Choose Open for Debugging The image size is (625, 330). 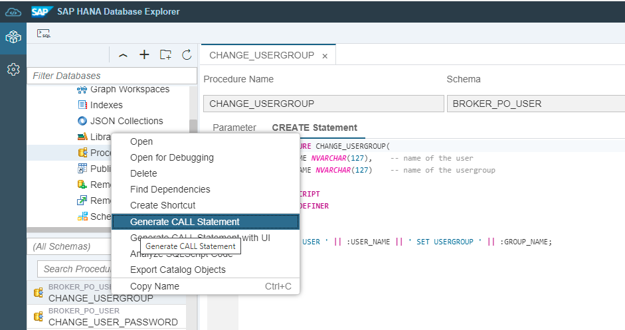(205, 157)
